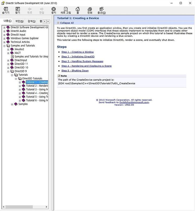
Task: Switch to the Search (검색) tab
Action: 32,21
